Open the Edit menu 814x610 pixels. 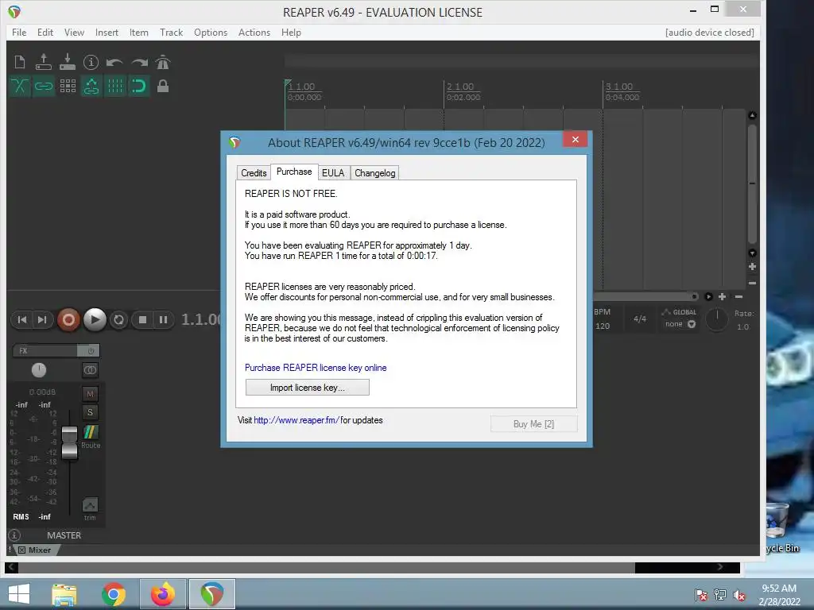point(45,32)
